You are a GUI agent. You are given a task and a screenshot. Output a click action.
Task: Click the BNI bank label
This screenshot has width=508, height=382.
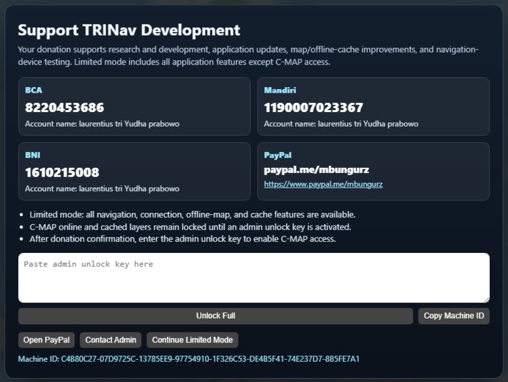[33, 155]
